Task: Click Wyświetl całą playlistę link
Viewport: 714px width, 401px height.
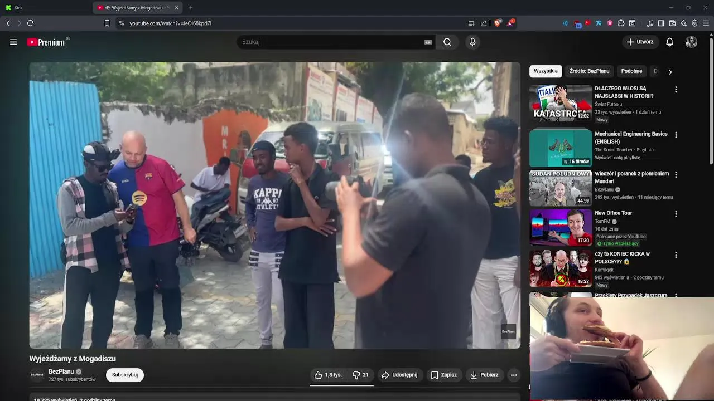Action: (x=617, y=158)
